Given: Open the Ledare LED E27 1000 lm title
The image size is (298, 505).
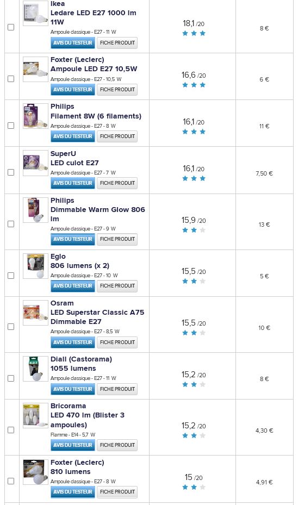Looking at the screenshot, I should (x=94, y=17).
